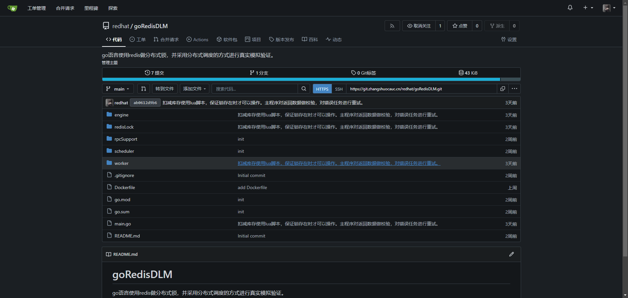The image size is (628, 298).
Task: Click the compare branches icon button
Action: point(144,89)
